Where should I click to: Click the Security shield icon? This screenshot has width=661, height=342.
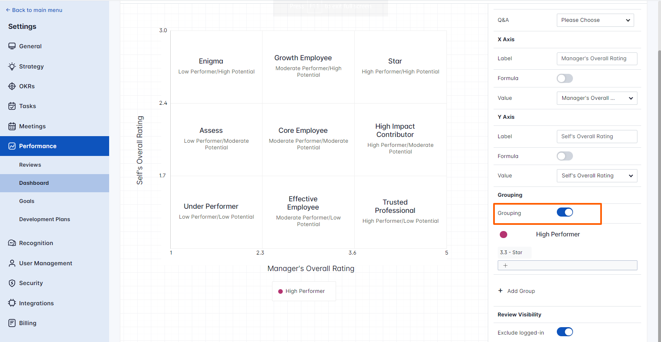click(x=12, y=283)
